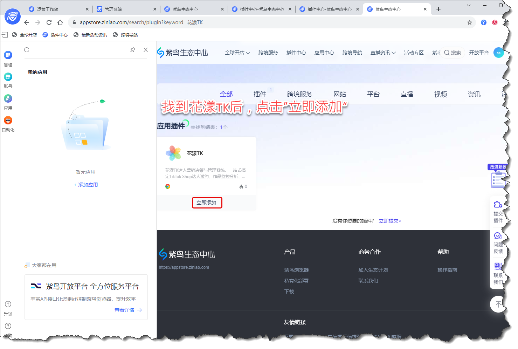
Task: Open the 自动化 robot icon
Action: coord(8,121)
